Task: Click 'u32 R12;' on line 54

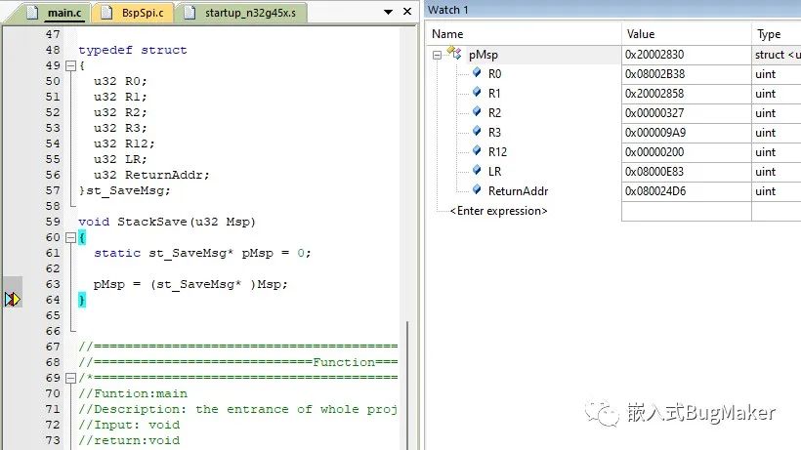Action: pos(124,143)
